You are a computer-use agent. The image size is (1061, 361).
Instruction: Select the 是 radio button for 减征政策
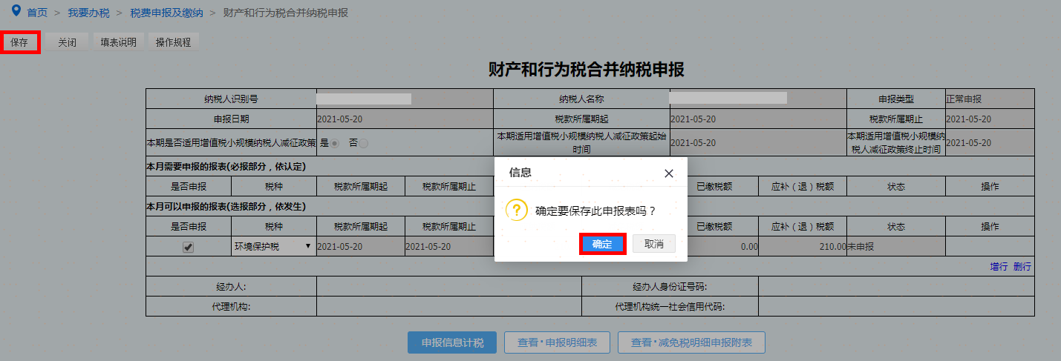click(335, 143)
